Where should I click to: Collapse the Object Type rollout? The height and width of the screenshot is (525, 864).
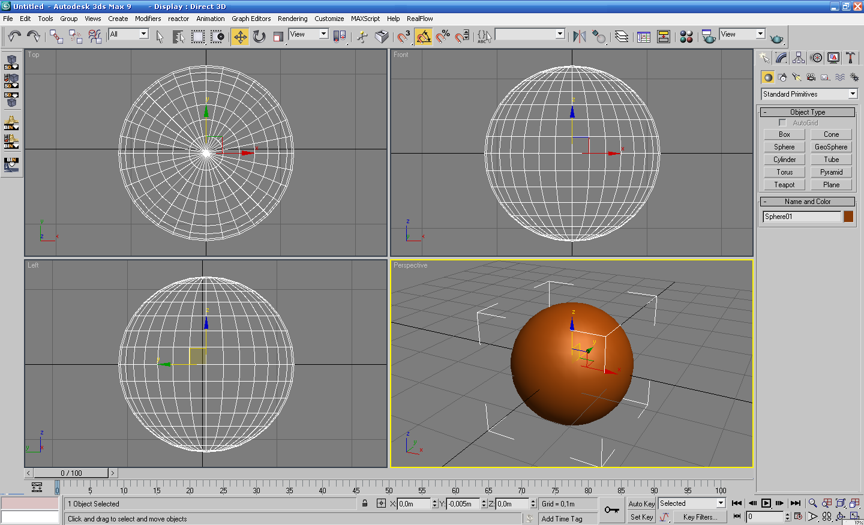click(x=808, y=112)
